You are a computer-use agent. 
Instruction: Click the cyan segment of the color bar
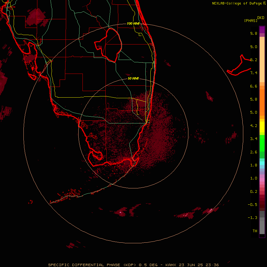[x=262, y=163]
